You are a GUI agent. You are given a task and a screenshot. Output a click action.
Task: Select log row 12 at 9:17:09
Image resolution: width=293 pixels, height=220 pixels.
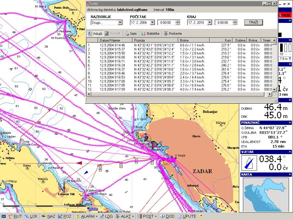(179, 89)
